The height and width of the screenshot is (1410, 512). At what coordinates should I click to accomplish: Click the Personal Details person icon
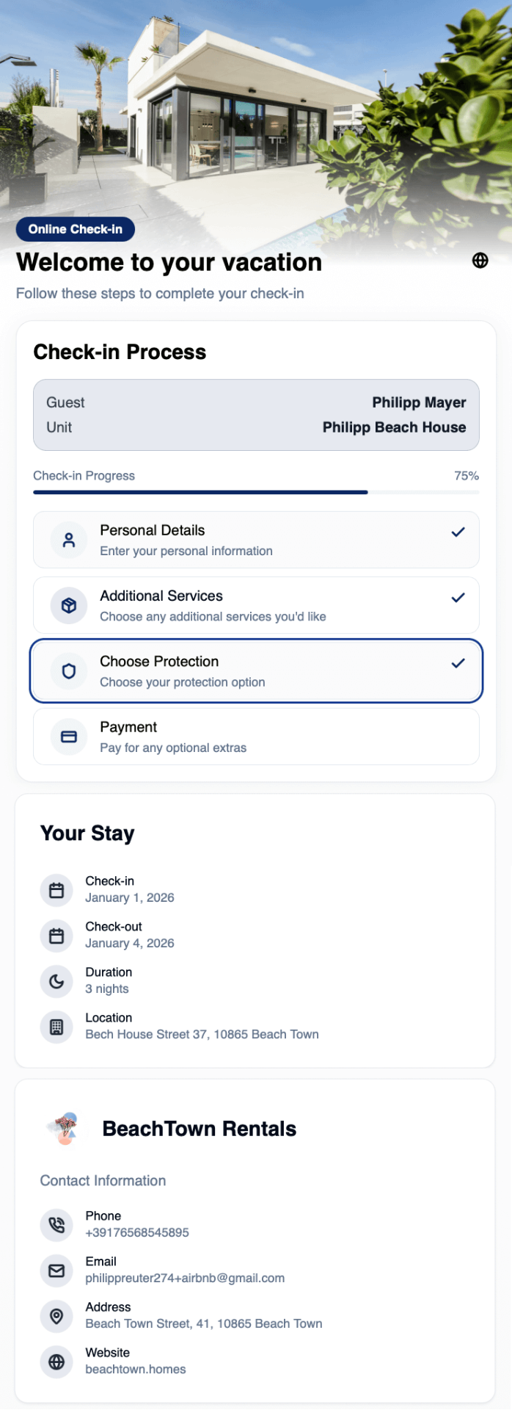[69, 540]
